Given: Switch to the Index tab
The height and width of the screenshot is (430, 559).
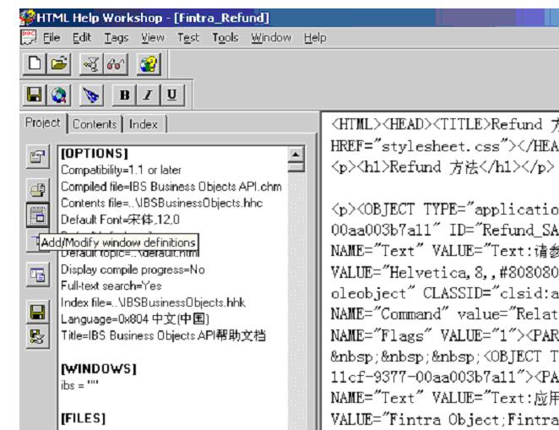Looking at the screenshot, I should (144, 124).
